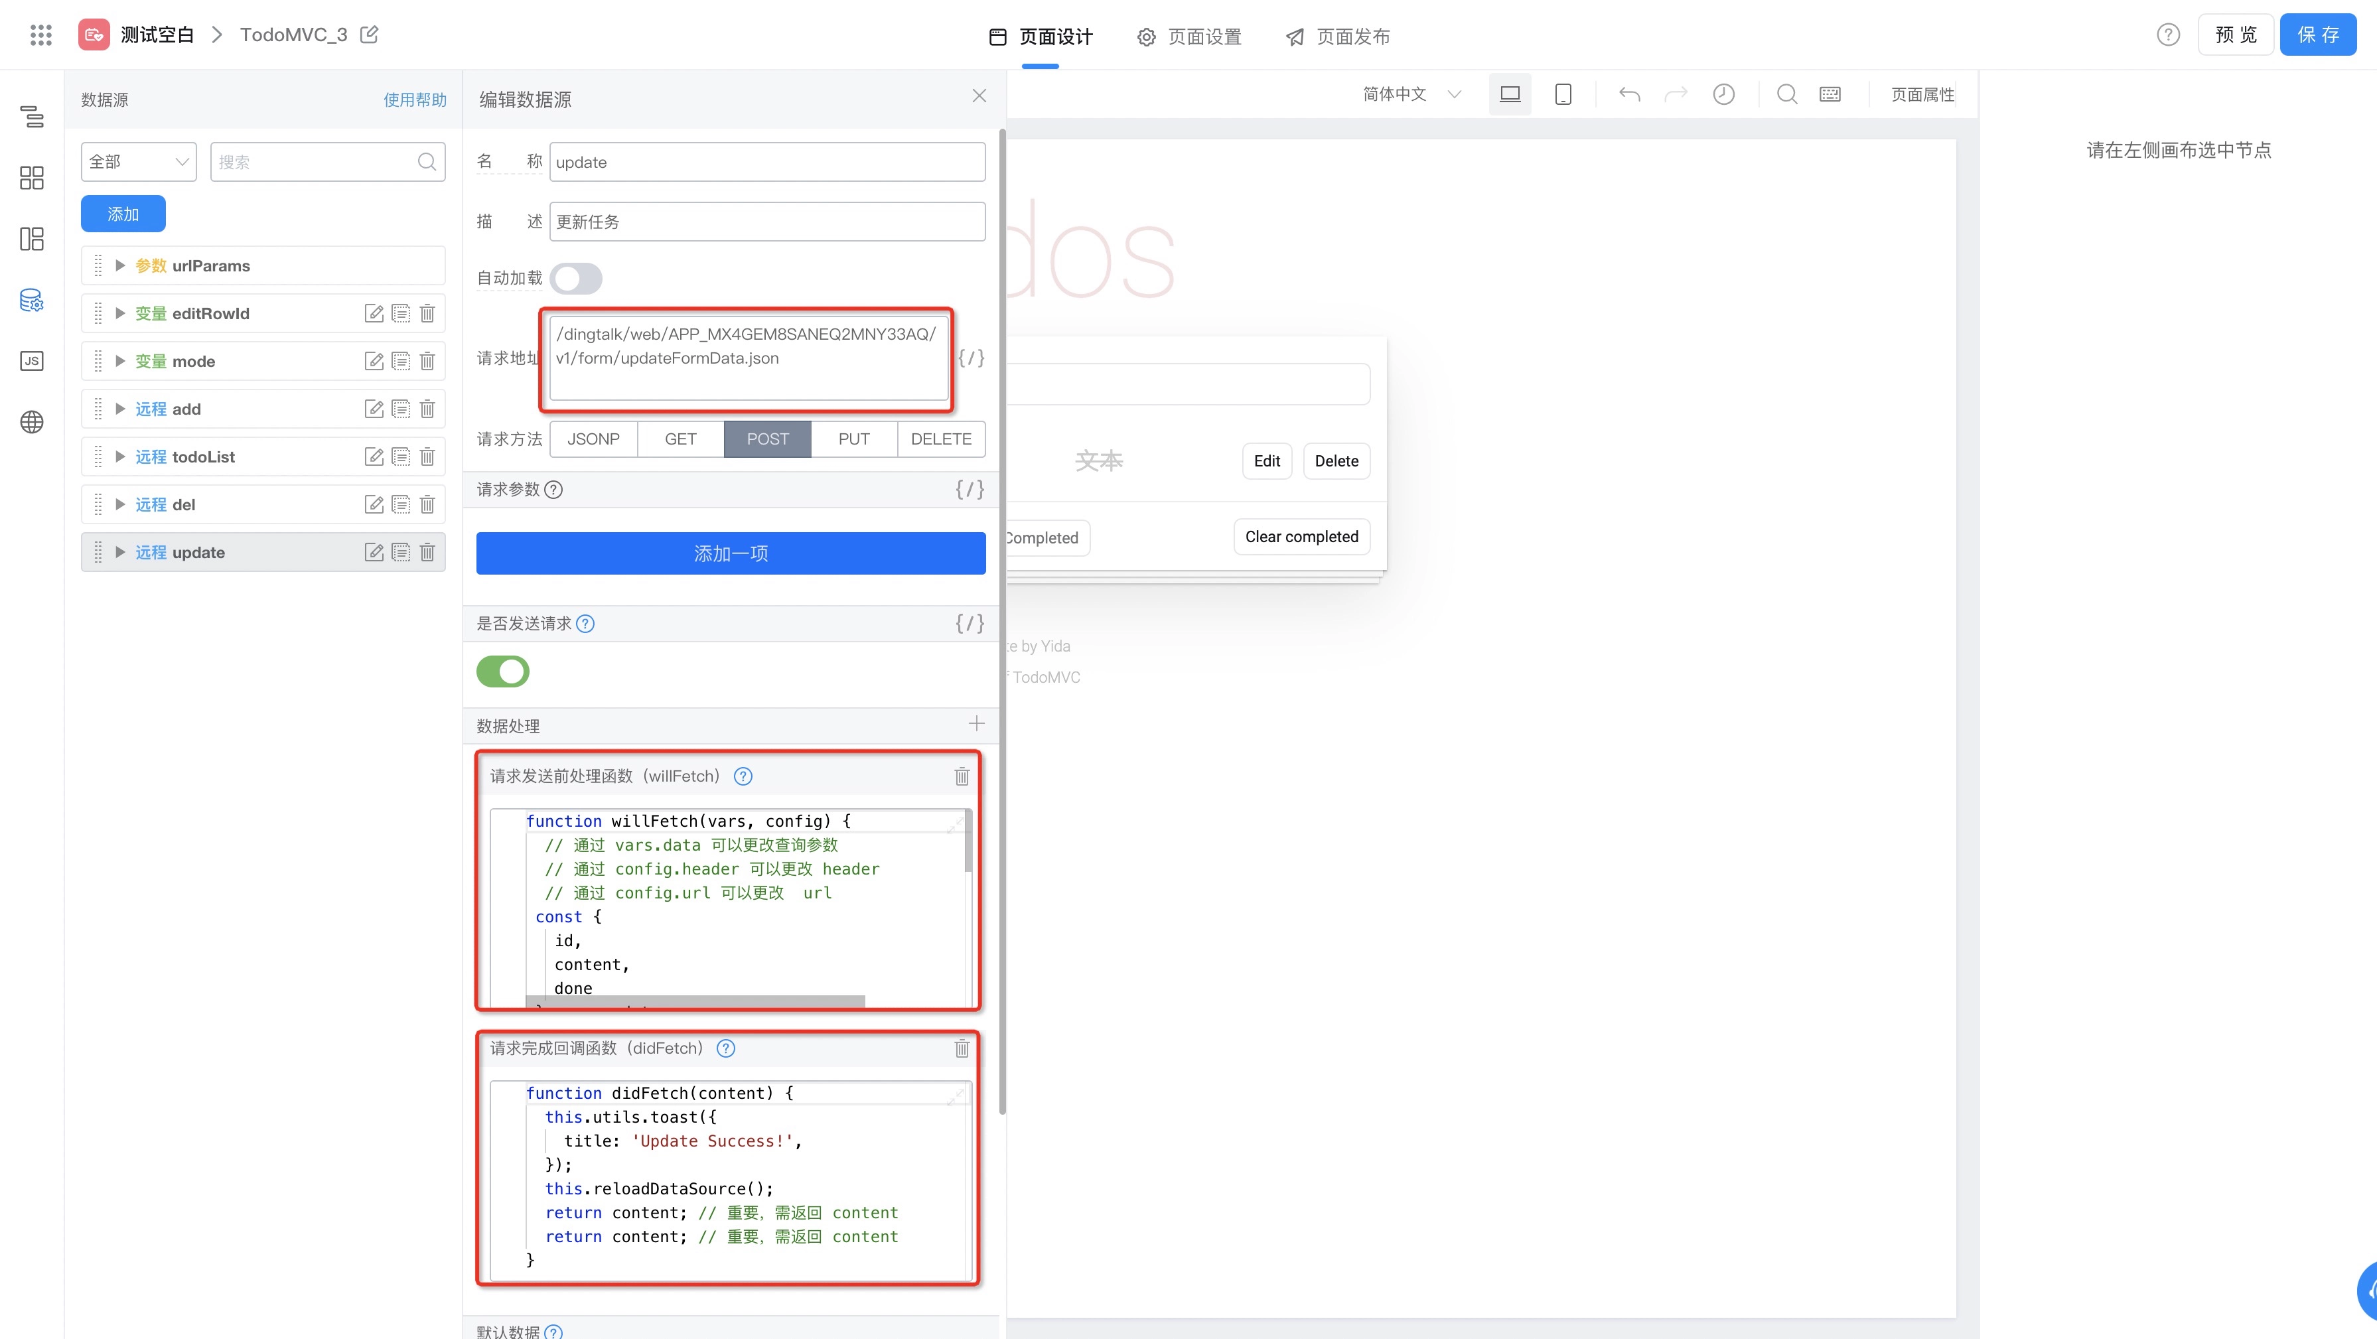The width and height of the screenshot is (2377, 1339).
Task: Switch to the 页面发布 tab
Action: click(1338, 36)
